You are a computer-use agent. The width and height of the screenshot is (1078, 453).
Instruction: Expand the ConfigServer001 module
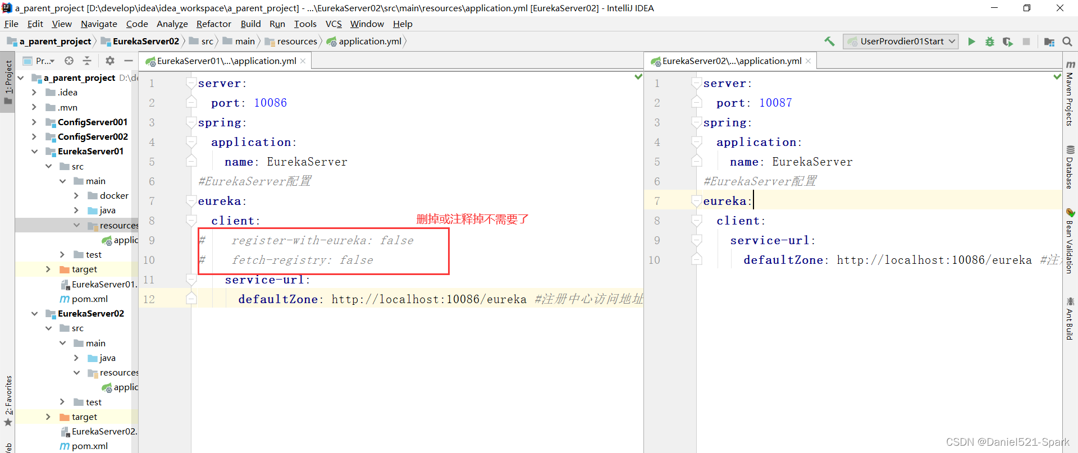(34, 122)
